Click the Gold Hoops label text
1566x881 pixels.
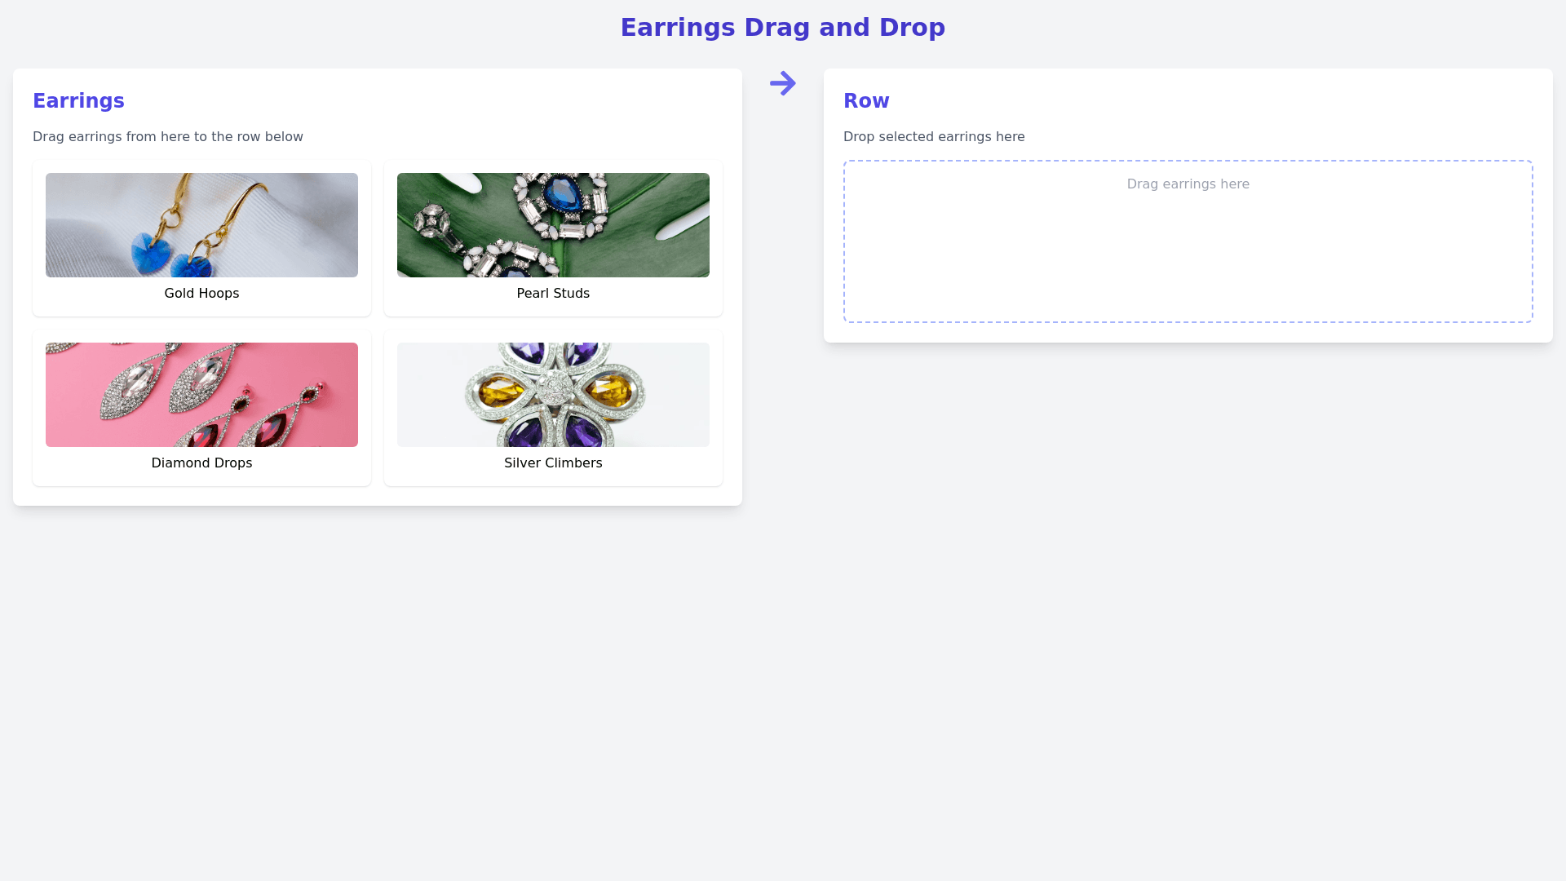point(201,294)
